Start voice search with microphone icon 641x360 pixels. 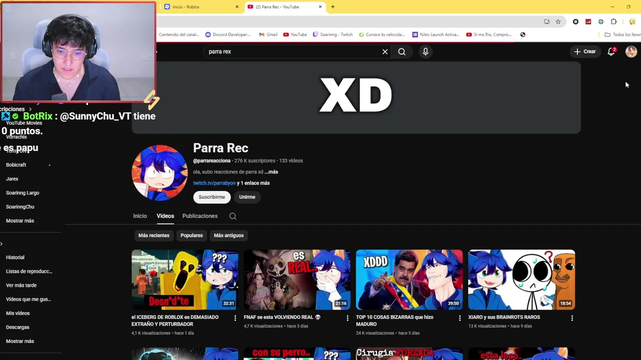pos(426,51)
